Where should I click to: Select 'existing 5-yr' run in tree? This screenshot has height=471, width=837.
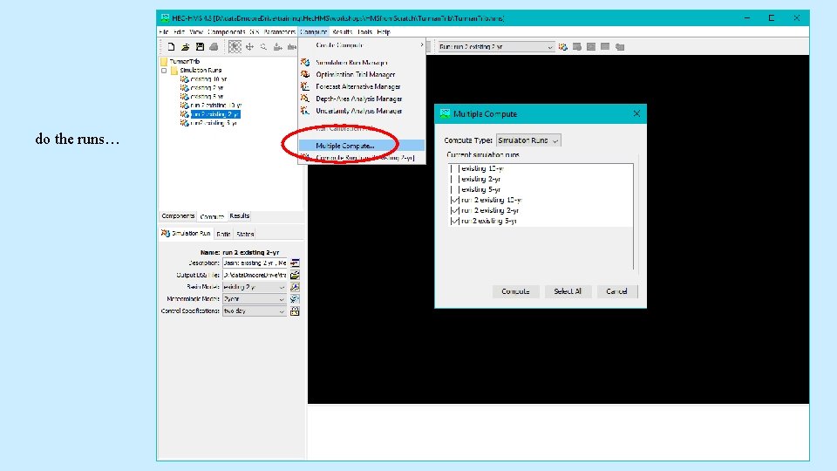coord(207,97)
